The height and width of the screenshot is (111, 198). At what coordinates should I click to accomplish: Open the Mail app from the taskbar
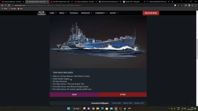pos(111,109)
